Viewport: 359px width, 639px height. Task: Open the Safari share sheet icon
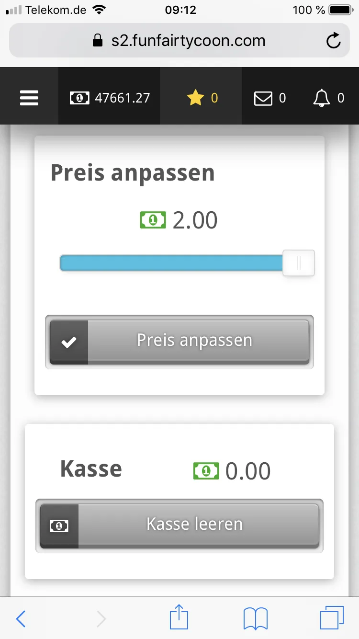[x=179, y=618]
